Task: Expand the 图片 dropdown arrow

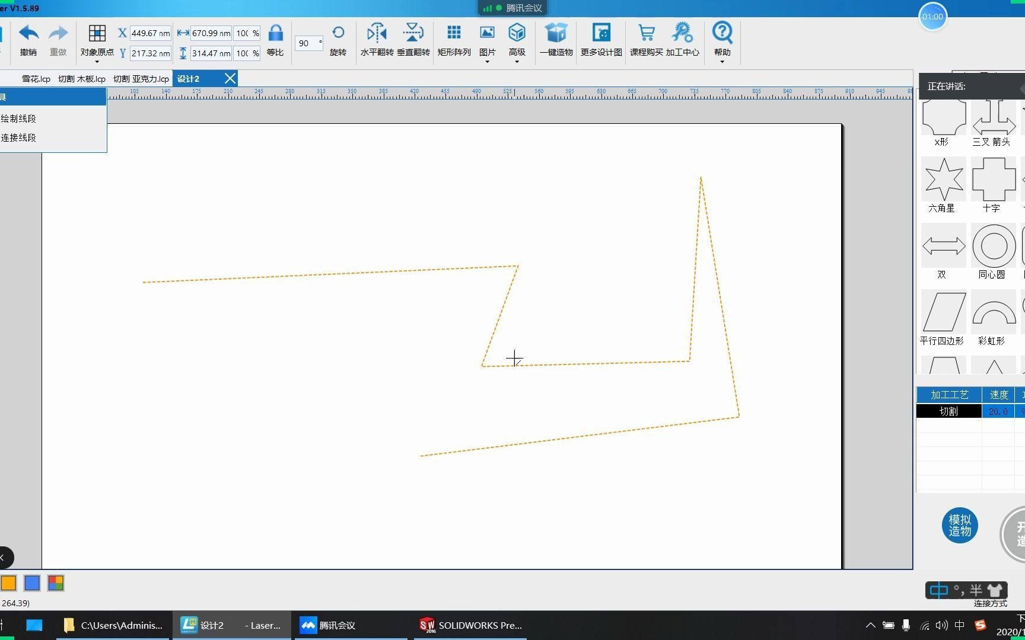Action: (x=488, y=62)
